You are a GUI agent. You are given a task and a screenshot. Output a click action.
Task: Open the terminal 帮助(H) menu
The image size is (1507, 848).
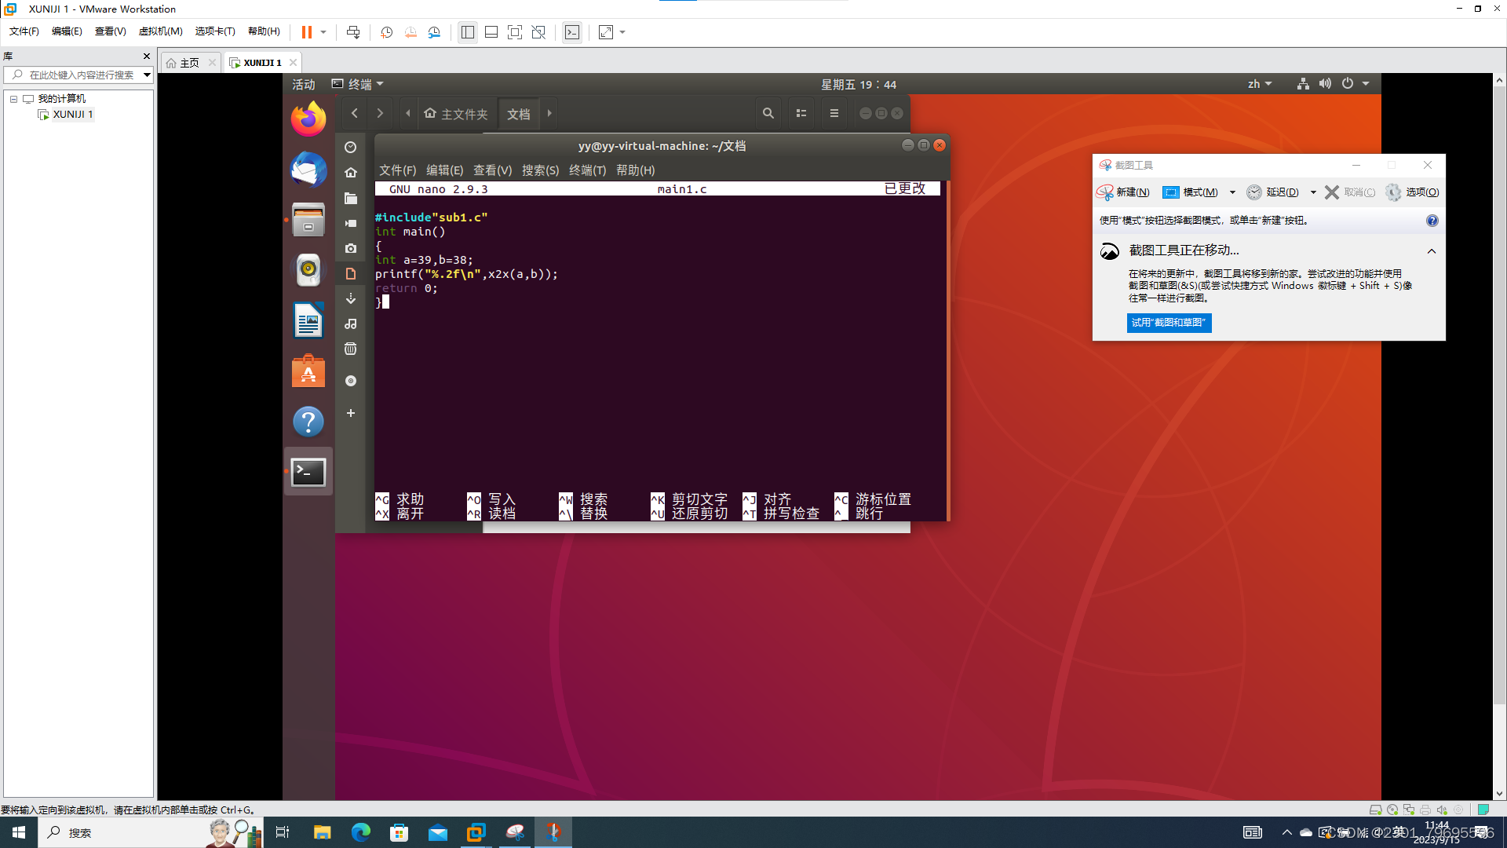point(635,170)
